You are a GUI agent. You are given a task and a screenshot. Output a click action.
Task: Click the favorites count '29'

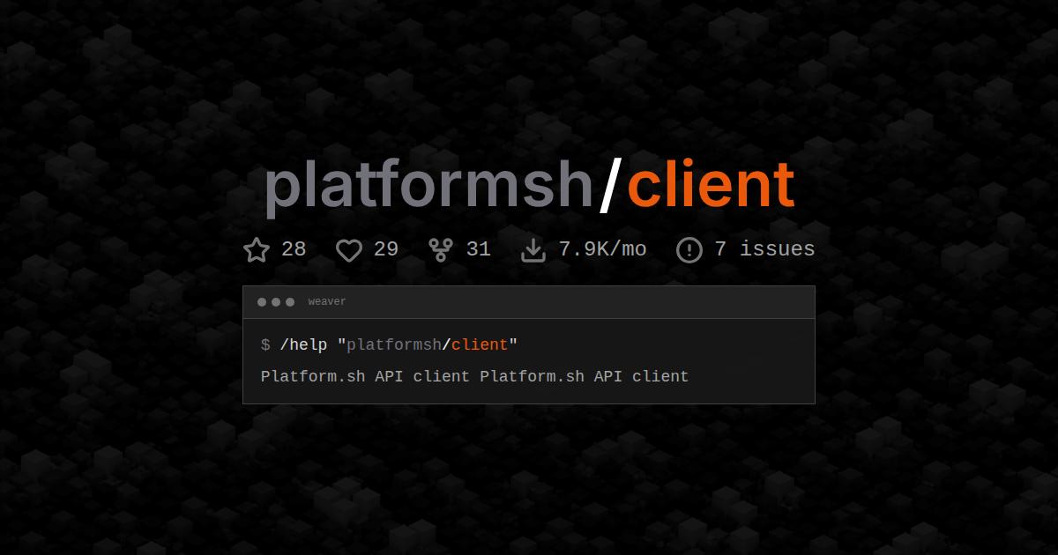tap(386, 249)
